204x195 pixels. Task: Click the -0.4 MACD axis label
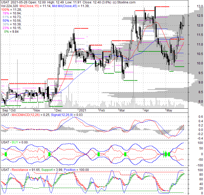coord(200,138)
